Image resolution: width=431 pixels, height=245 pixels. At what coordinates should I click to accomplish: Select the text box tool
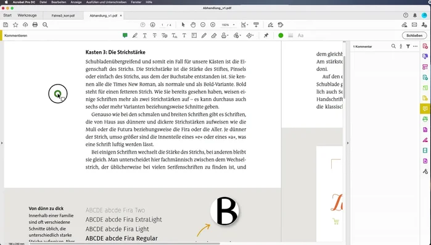point(194,35)
